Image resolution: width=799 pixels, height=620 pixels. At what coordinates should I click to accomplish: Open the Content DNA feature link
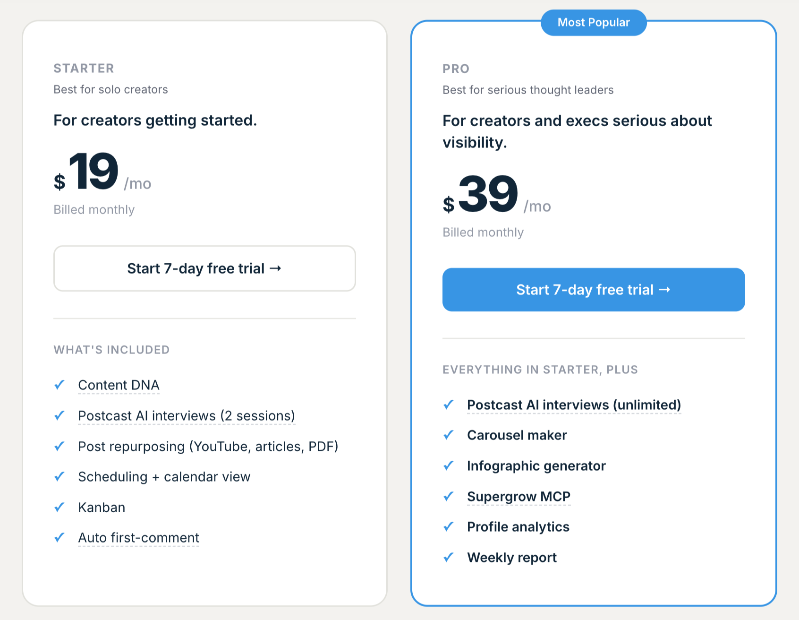[119, 385]
